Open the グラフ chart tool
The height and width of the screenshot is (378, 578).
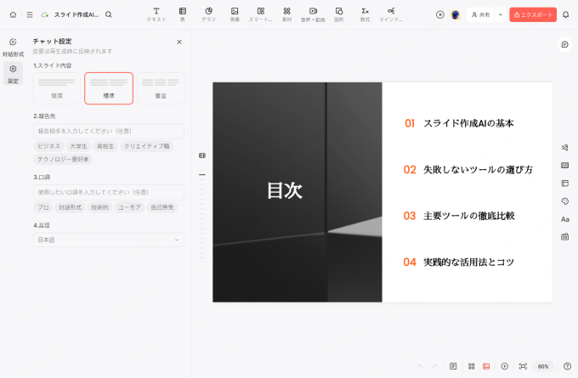pyautogui.click(x=208, y=14)
